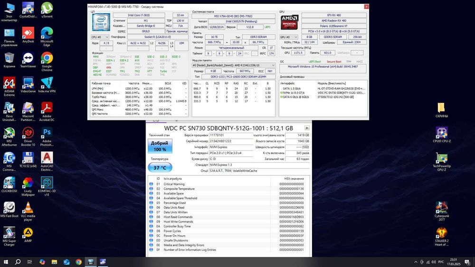The height and width of the screenshot is (267, 475).
Task: Open the VideoGenie desktop icon
Action: point(28,85)
